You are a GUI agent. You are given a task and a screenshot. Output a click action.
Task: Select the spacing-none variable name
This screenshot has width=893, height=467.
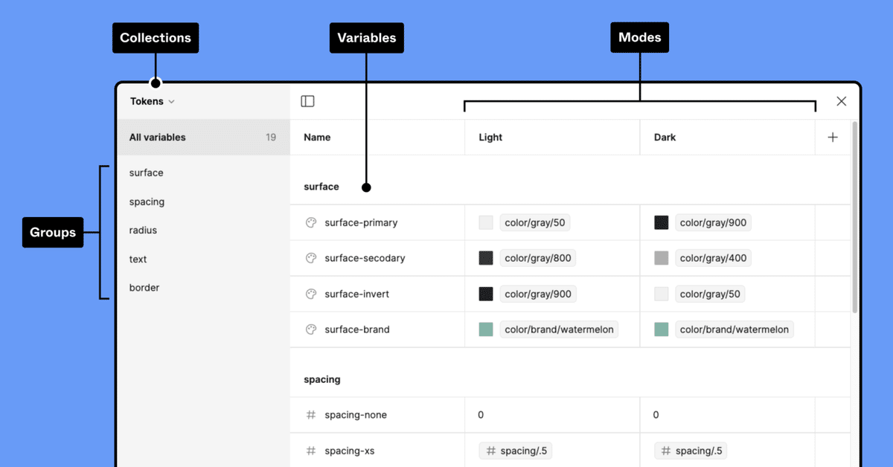click(356, 415)
